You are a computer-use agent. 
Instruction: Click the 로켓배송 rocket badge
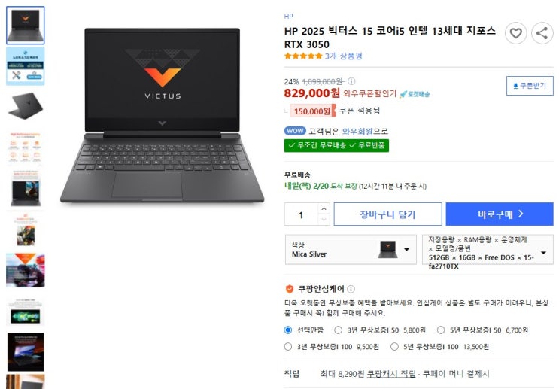click(415, 94)
